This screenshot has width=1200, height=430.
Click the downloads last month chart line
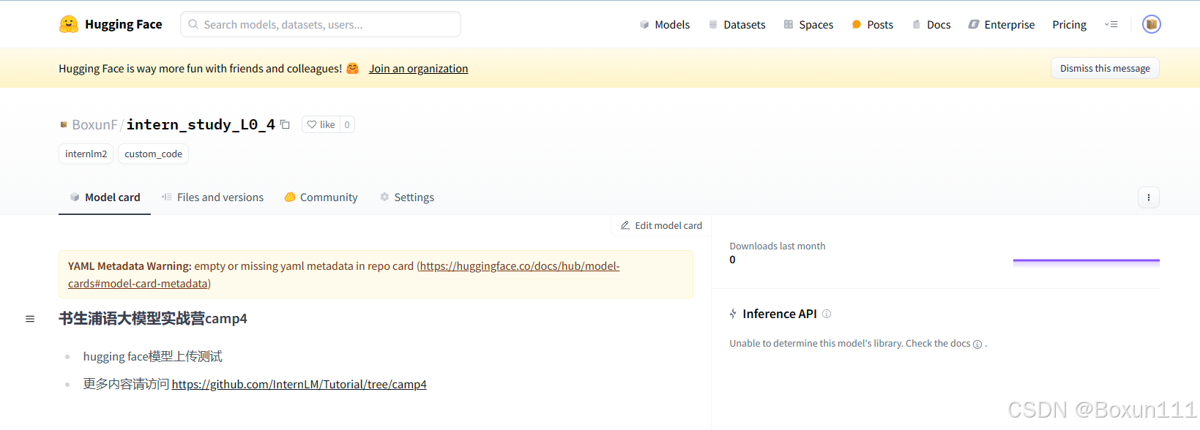click(x=1086, y=260)
